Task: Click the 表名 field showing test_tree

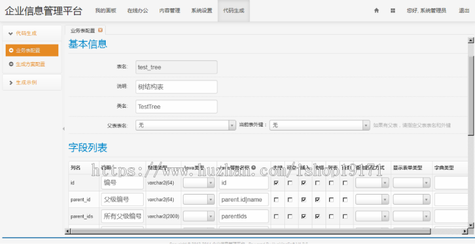Action: click(177, 67)
